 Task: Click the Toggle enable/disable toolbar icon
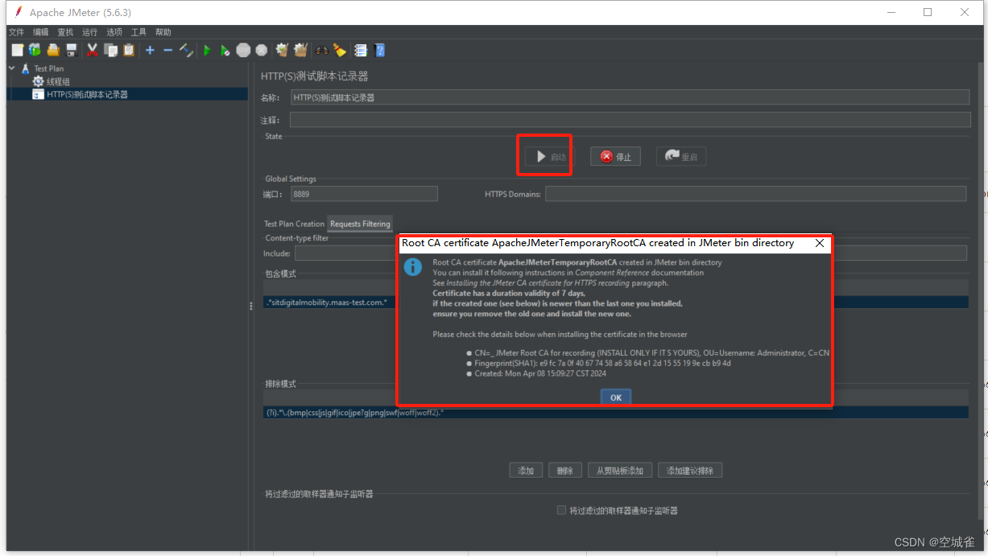pyautogui.click(x=186, y=50)
